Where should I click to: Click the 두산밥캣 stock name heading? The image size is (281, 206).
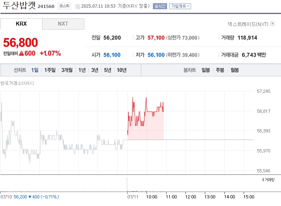pyautogui.click(x=19, y=5)
